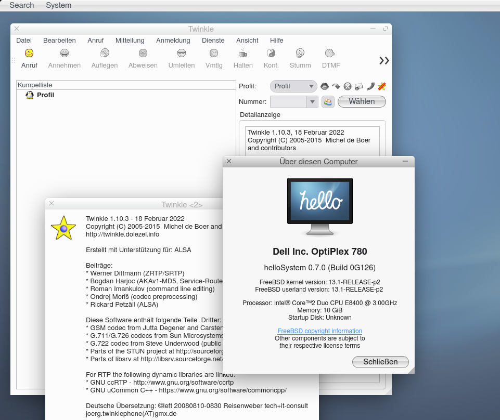500x420 pixels.
Task: Click the telephone handset status icon
Action: tap(370, 86)
